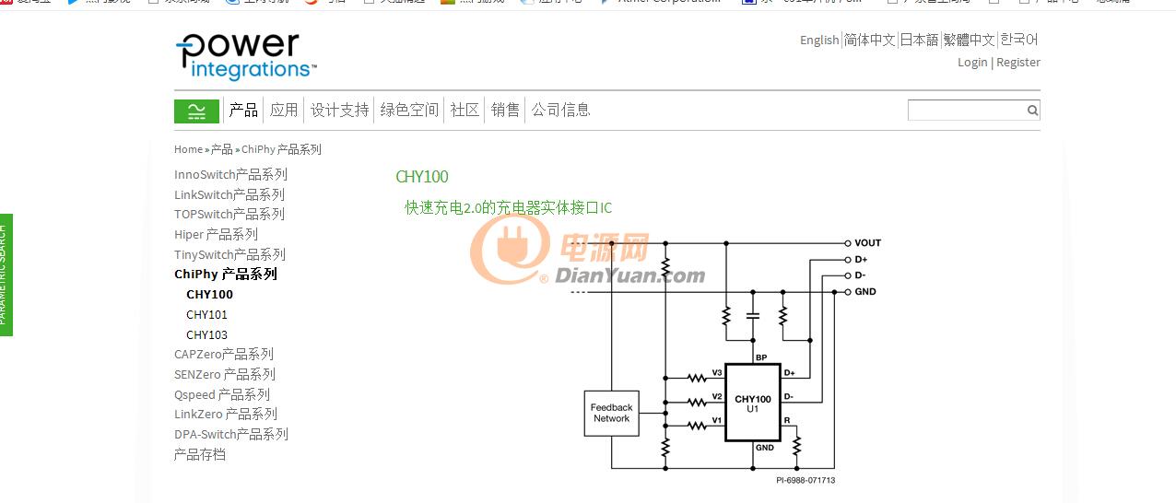The image size is (1176, 503).
Task: Open the 设计支持 navigation menu
Action: click(x=339, y=111)
